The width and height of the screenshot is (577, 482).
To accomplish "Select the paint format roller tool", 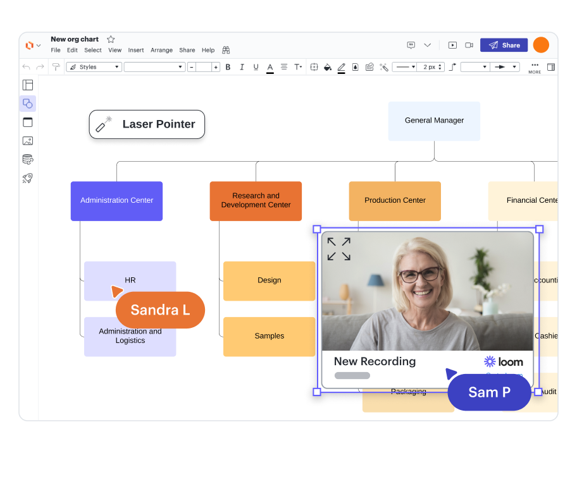I will 56,67.
